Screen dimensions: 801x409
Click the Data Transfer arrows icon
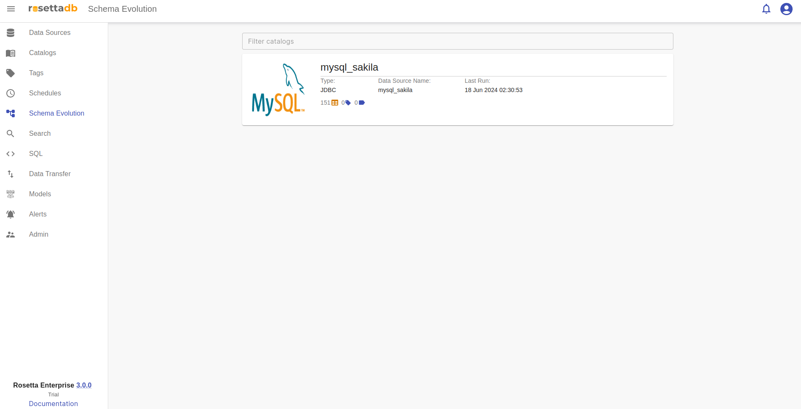point(11,174)
